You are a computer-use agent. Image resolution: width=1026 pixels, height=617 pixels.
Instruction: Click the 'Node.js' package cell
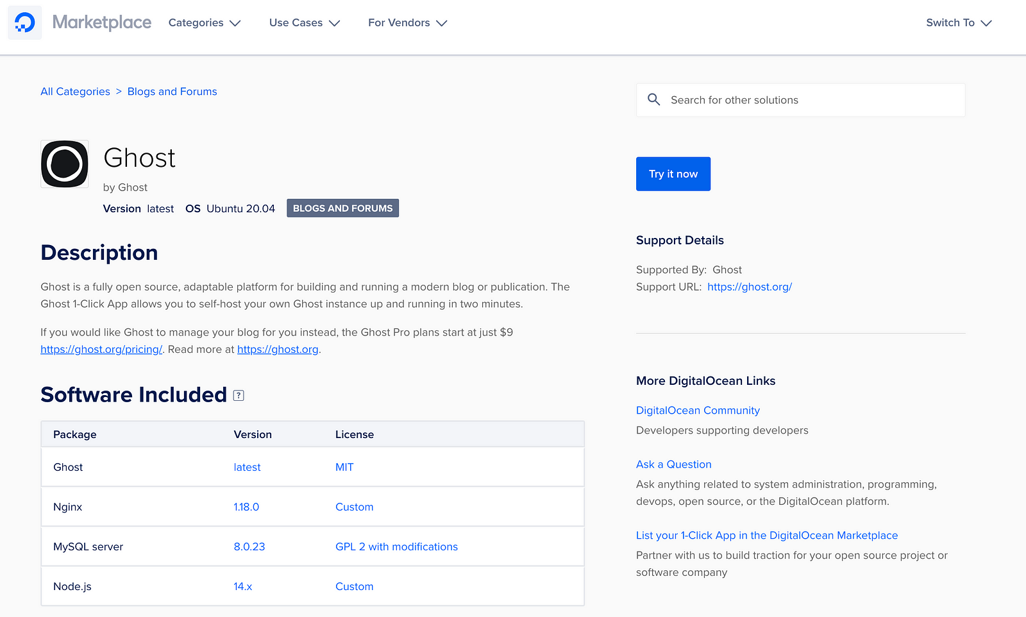pyautogui.click(x=72, y=587)
